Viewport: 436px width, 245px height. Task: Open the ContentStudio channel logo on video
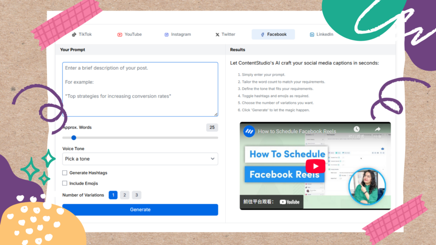pos(249,131)
